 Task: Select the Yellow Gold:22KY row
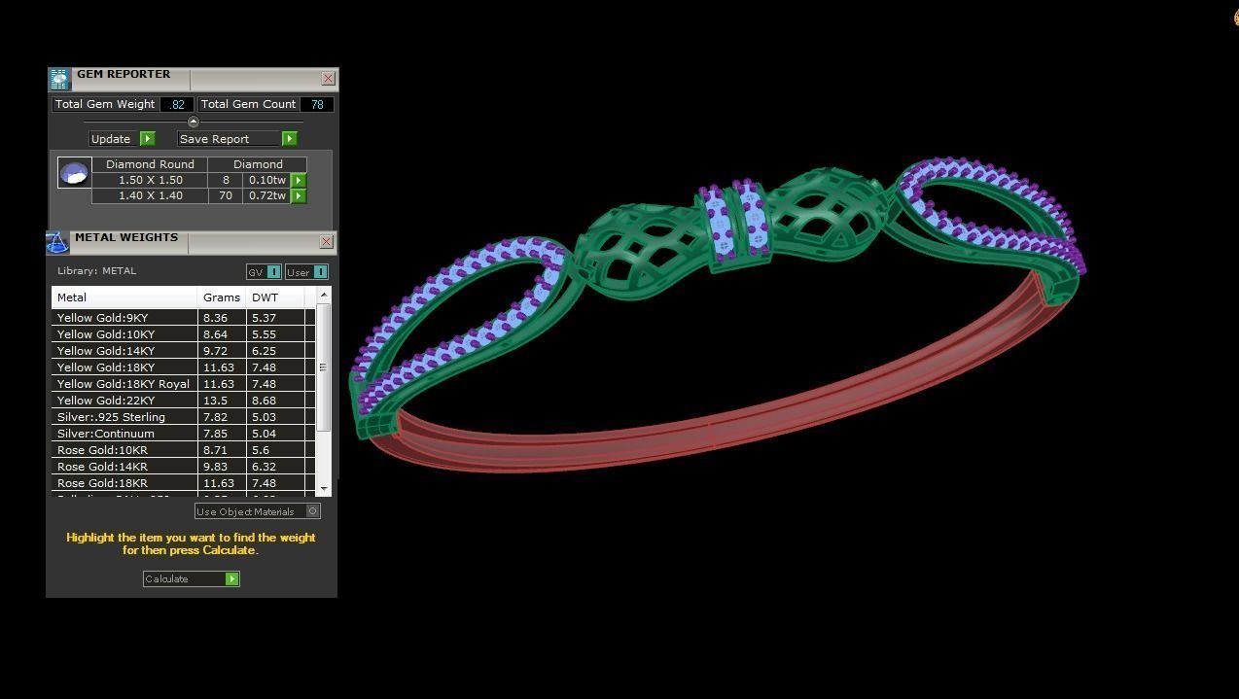[x=183, y=401]
